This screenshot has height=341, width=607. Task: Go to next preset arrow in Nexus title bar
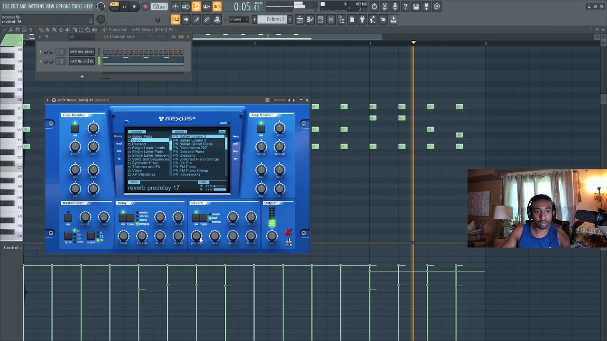click(x=294, y=100)
